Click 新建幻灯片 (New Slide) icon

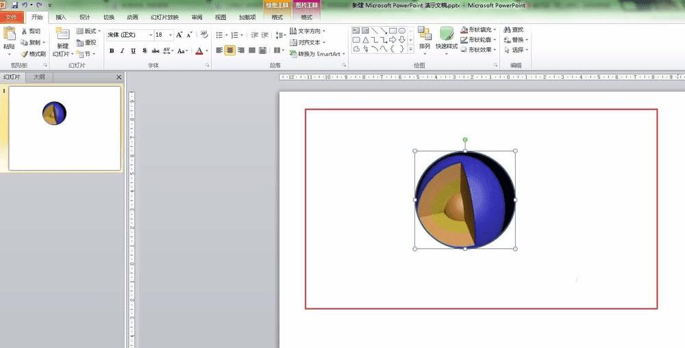click(62, 34)
